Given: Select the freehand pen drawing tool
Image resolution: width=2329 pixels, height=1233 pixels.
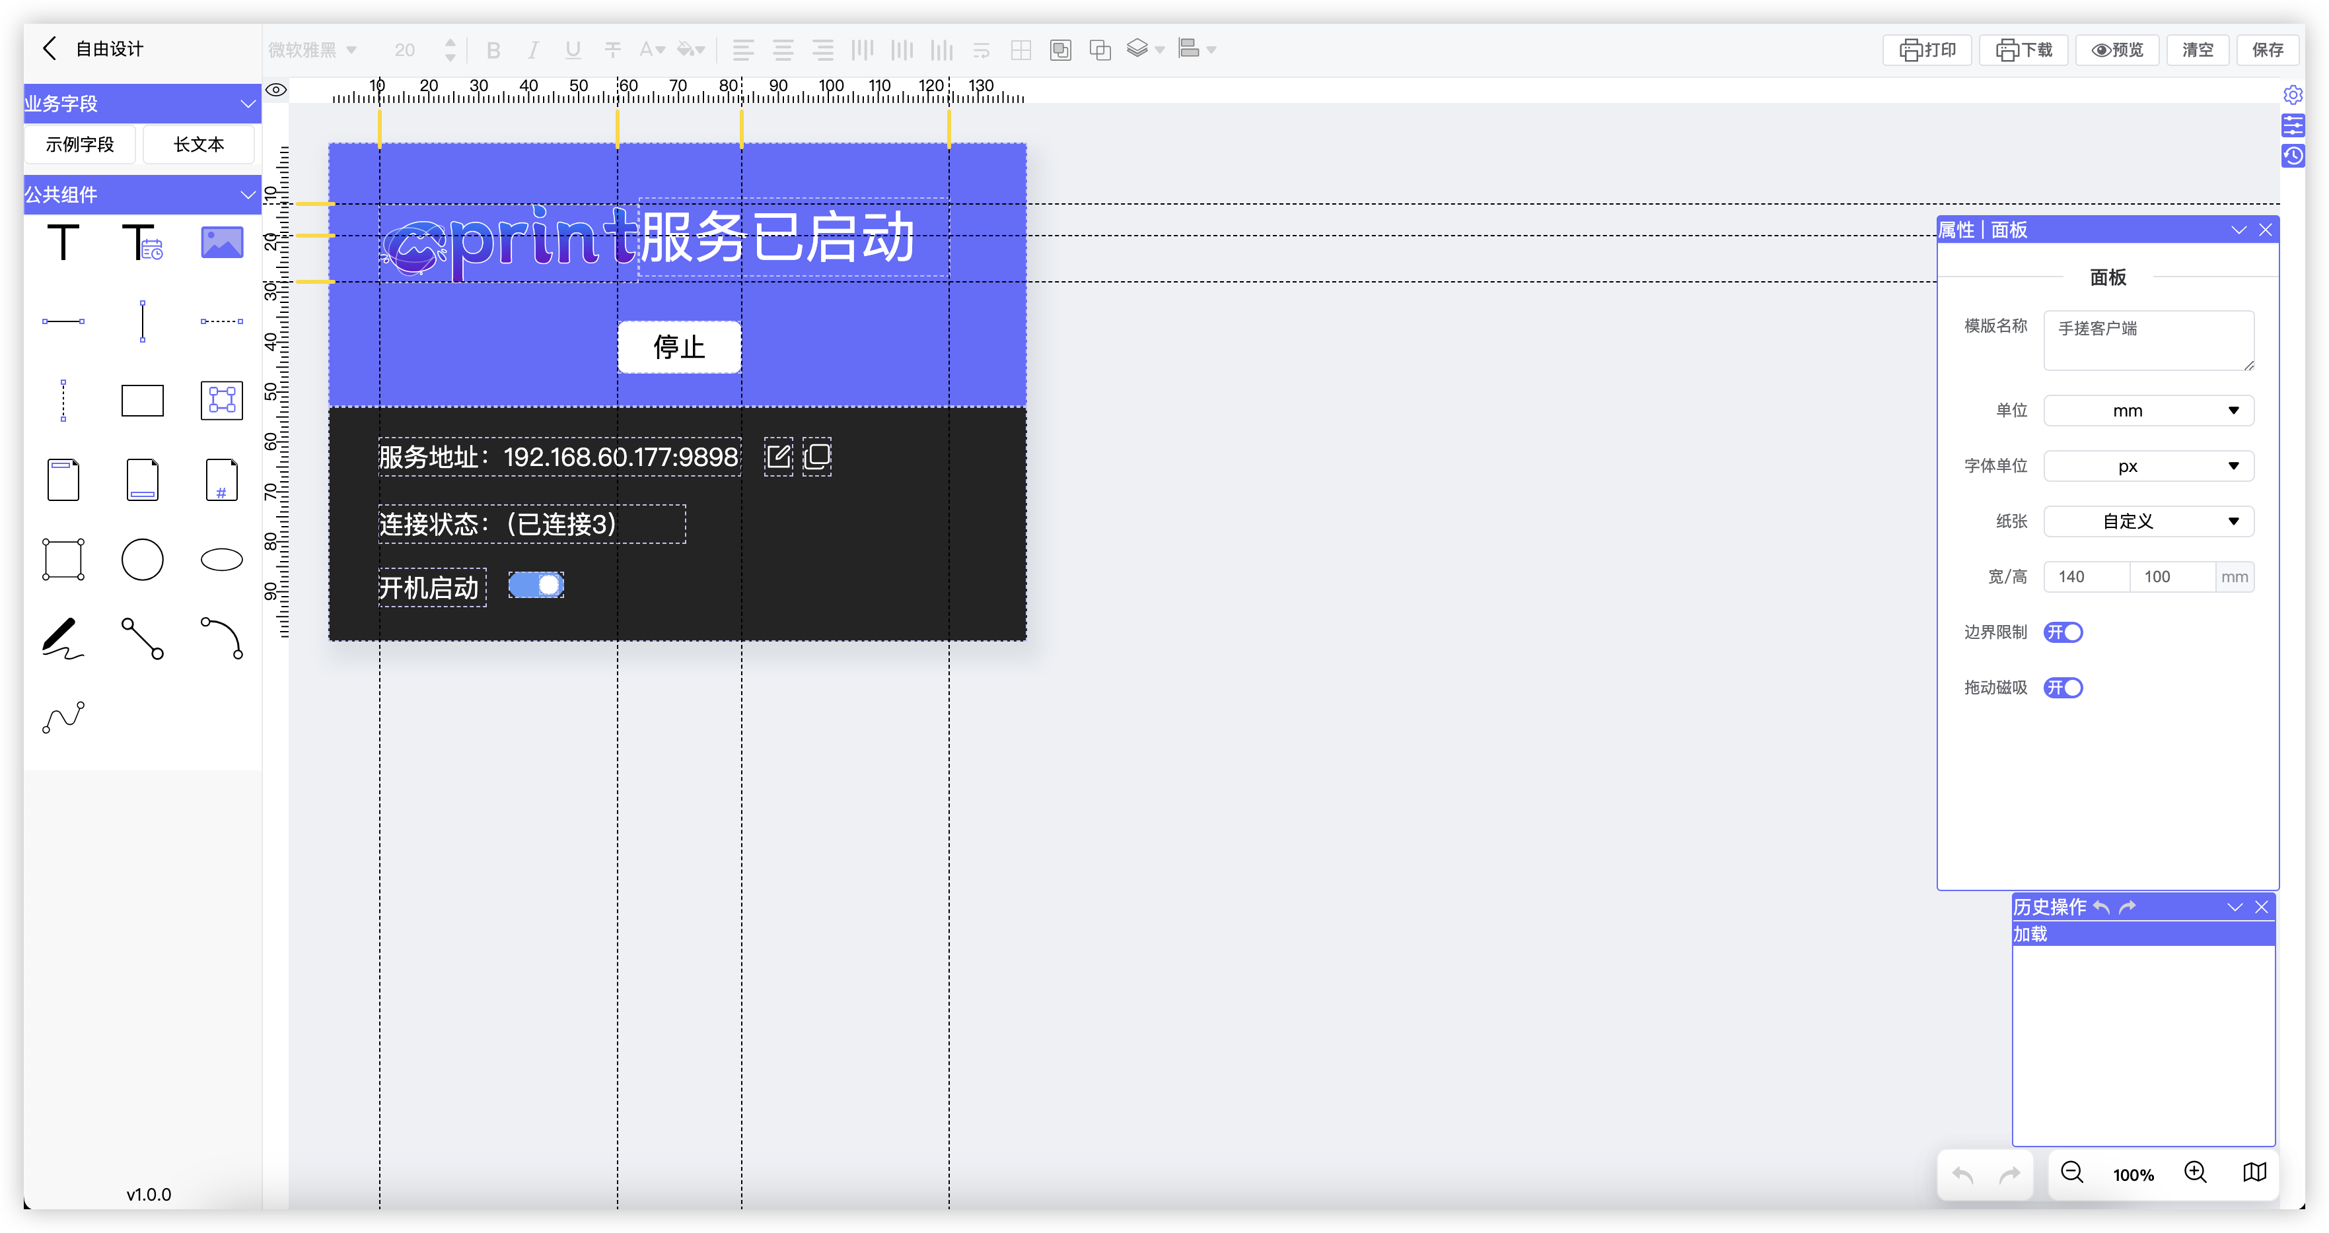Looking at the screenshot, I should pyautogui.click(x=63, y=638).
